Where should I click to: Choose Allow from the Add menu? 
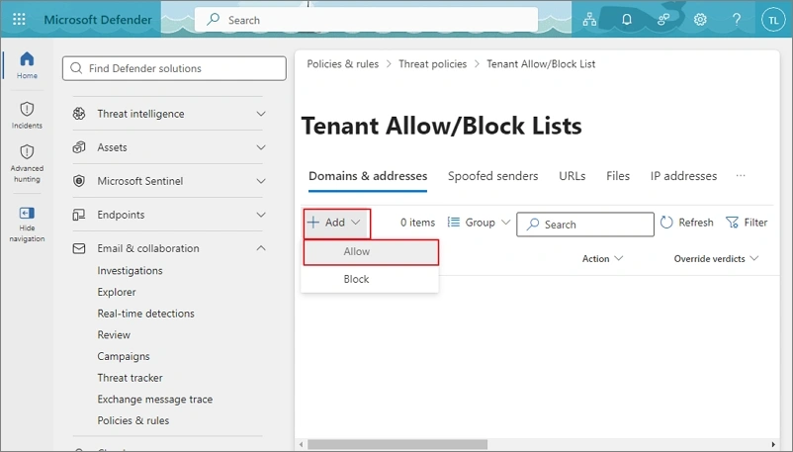(371, 251)
